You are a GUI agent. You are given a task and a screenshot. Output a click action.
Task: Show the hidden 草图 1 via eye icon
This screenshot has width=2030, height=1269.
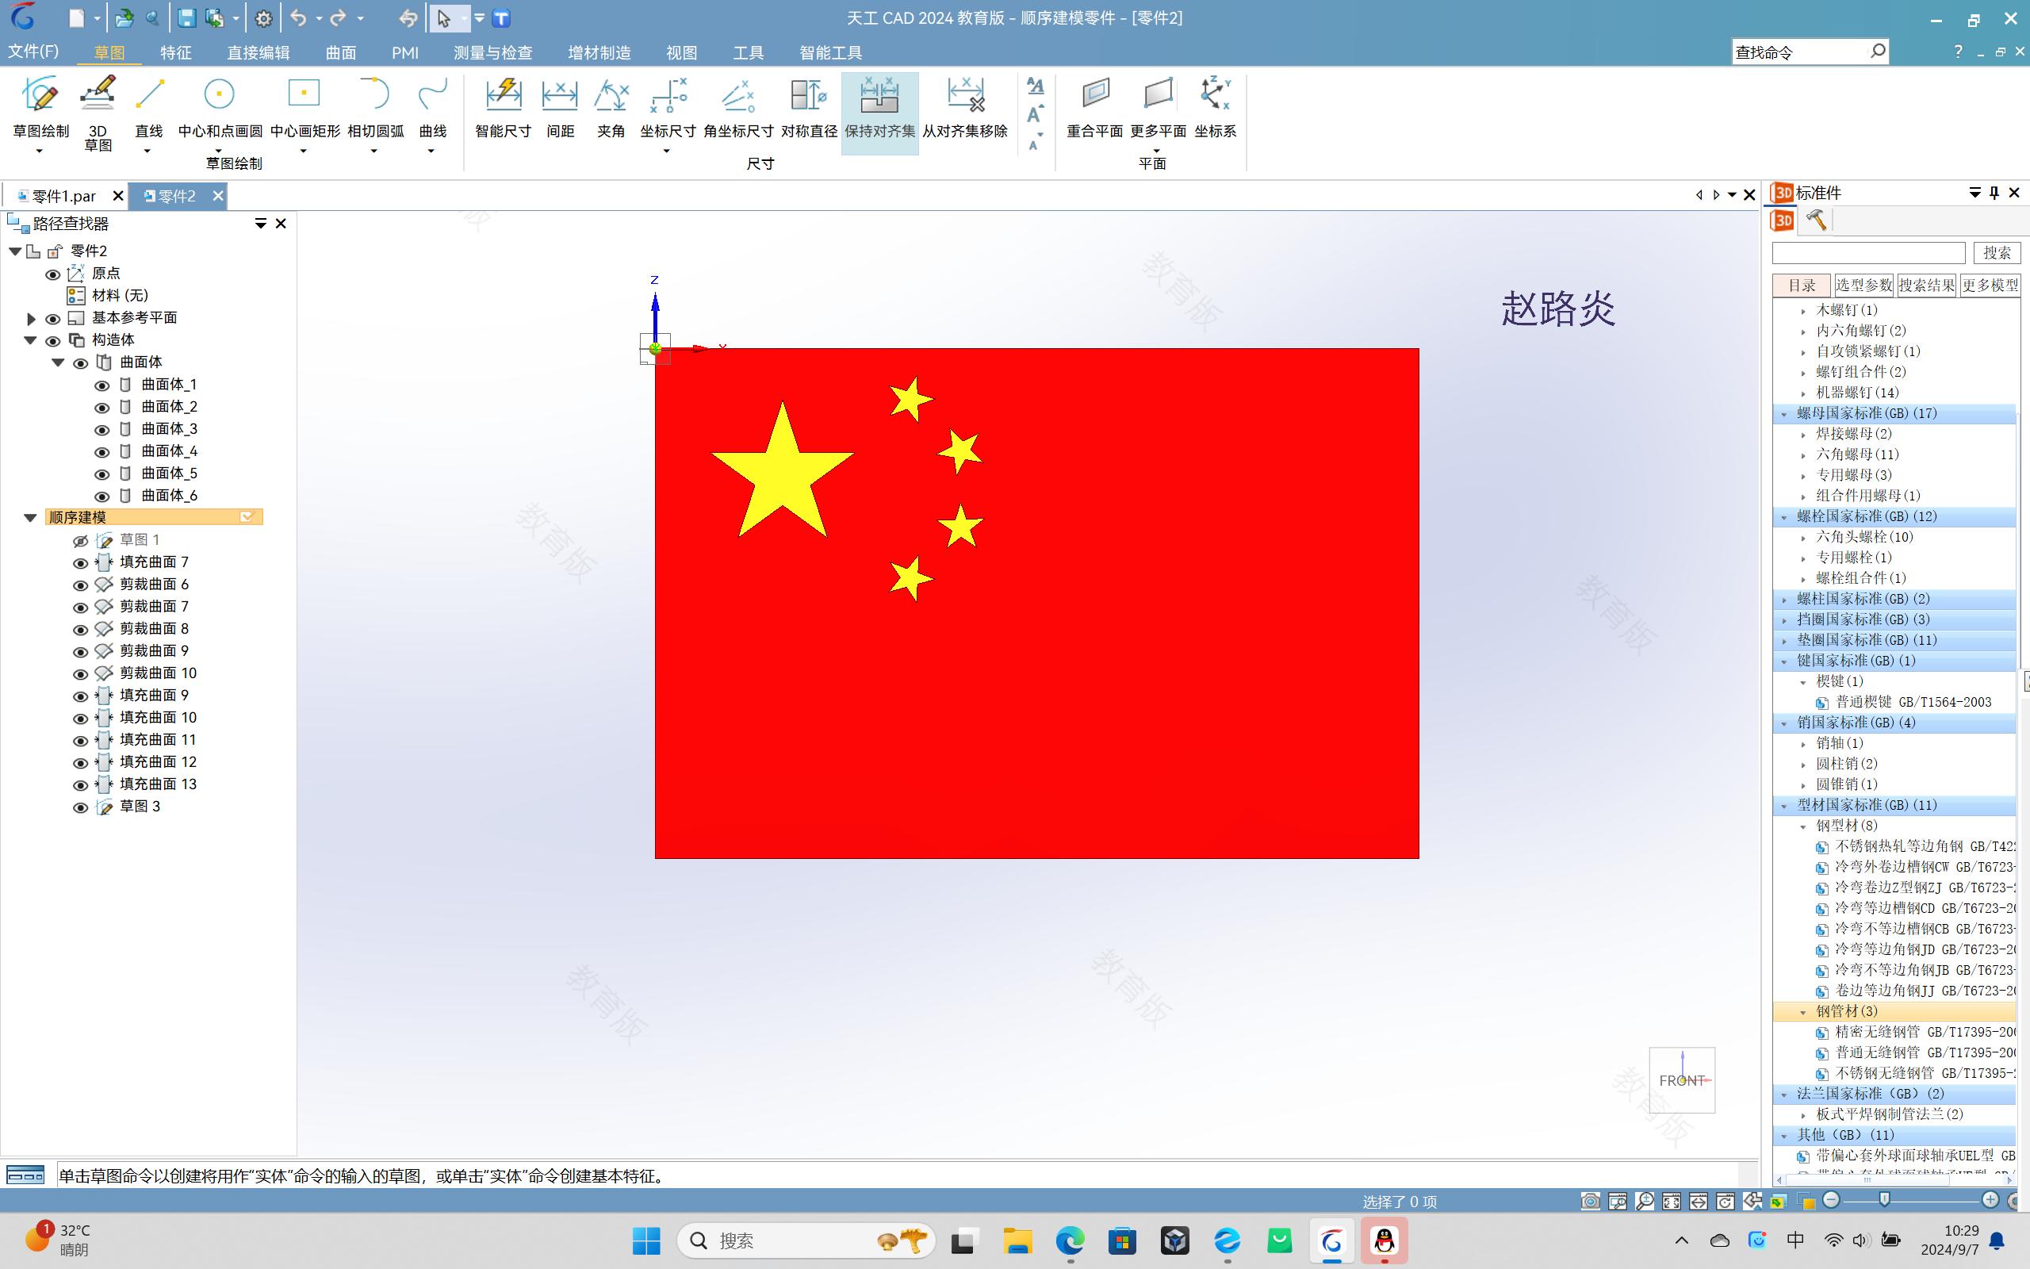(81, 540)
